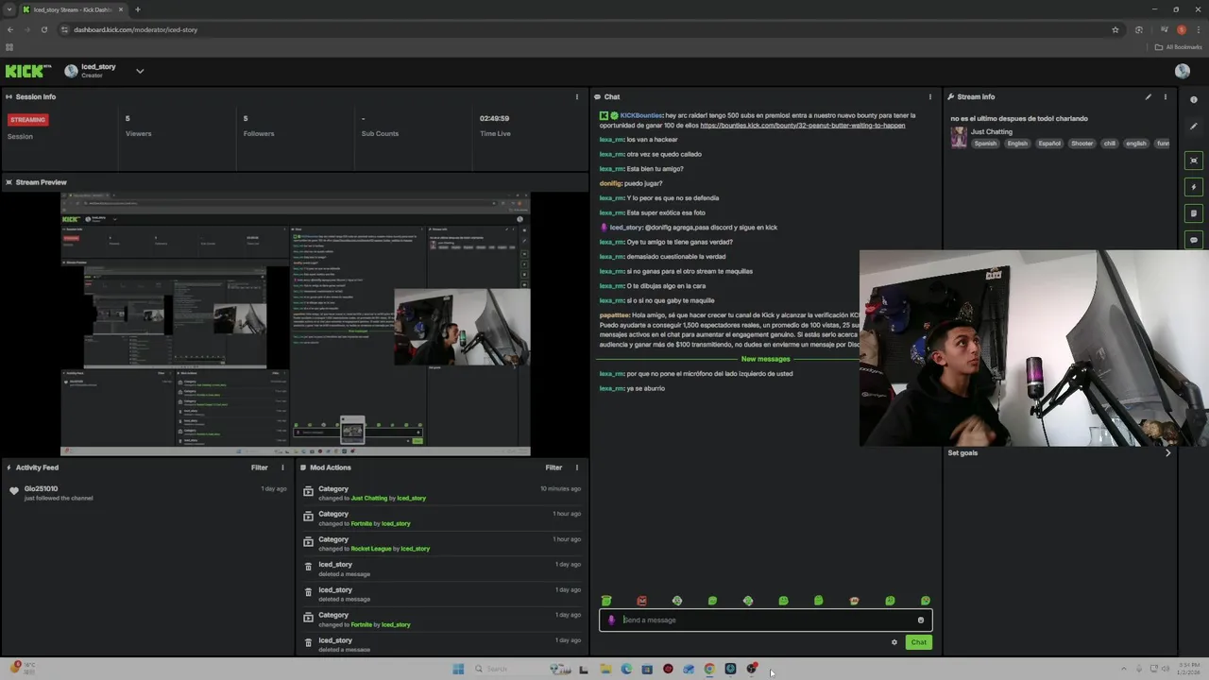The image size is (1209, 680).
Task: Reload the browser page
Action: point(44,29)
